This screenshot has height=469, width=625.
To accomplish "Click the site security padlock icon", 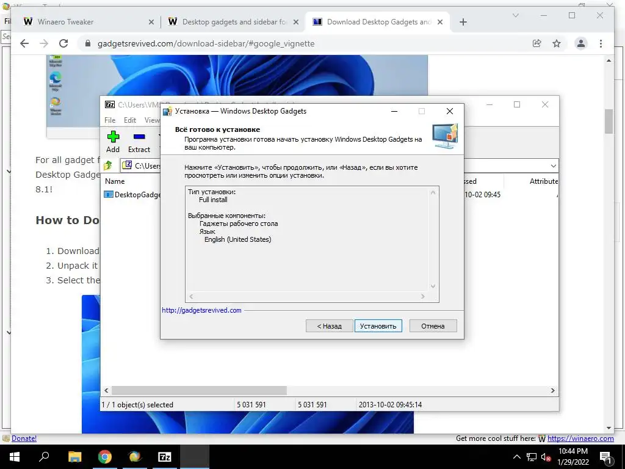I will click(x=88, y=43).
